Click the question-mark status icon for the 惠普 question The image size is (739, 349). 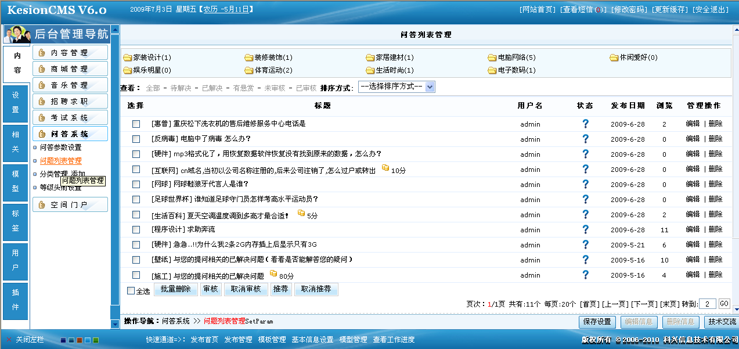tap(585, 123)
